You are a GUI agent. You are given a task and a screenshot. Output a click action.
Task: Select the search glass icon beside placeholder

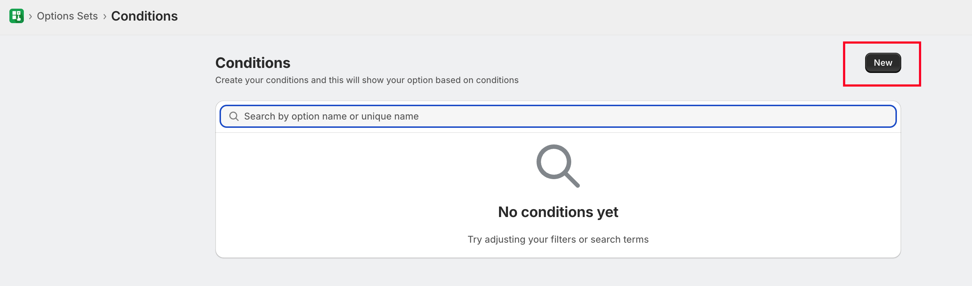[234, 116]
